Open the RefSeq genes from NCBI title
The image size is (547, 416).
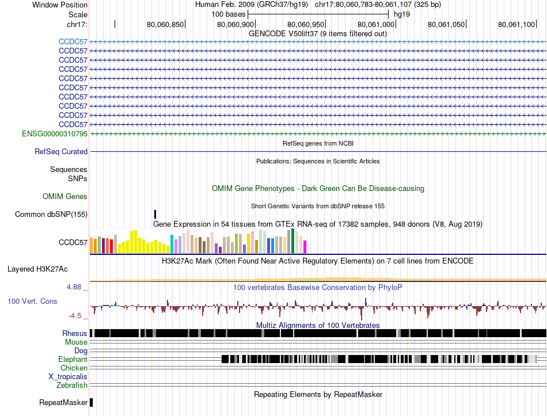pos(318,143)
